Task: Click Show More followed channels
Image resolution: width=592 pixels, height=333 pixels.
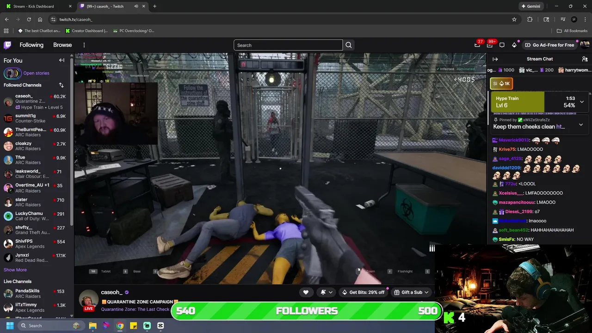Action: pos(15,270)
